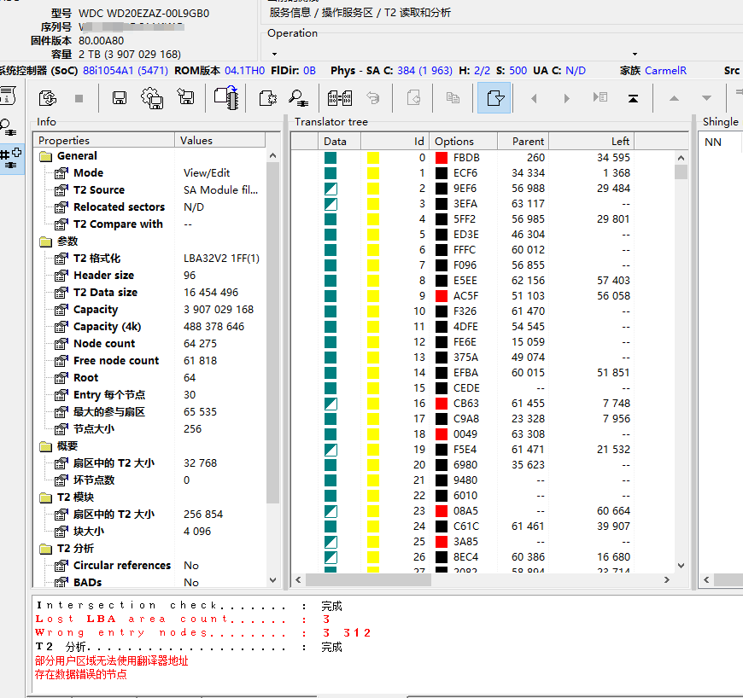Viewport: 743px width, 698px height.
Task: Collapse the T2 模块 folder
Action: tap(46, 497)
